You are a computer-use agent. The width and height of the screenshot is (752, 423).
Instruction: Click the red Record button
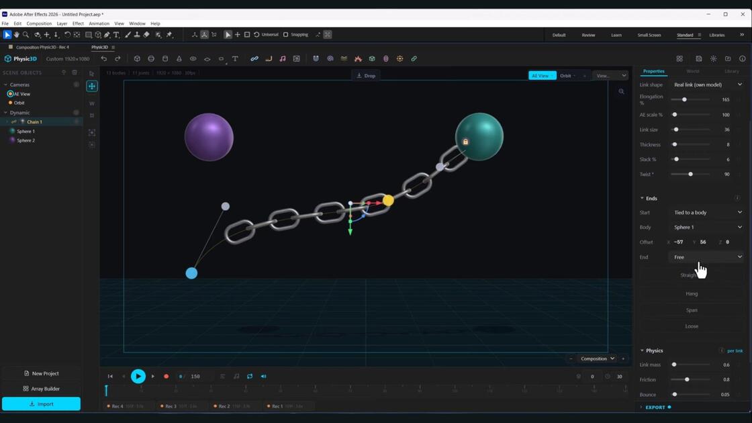tap(166, 377)
